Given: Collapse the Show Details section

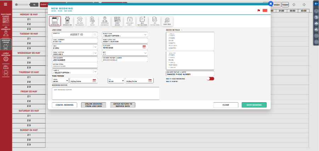Looking at the screenshot, I should pos(182,30).
